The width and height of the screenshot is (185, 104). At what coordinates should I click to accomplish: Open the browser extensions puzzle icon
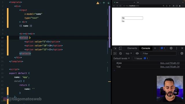[x=173, y=6]
